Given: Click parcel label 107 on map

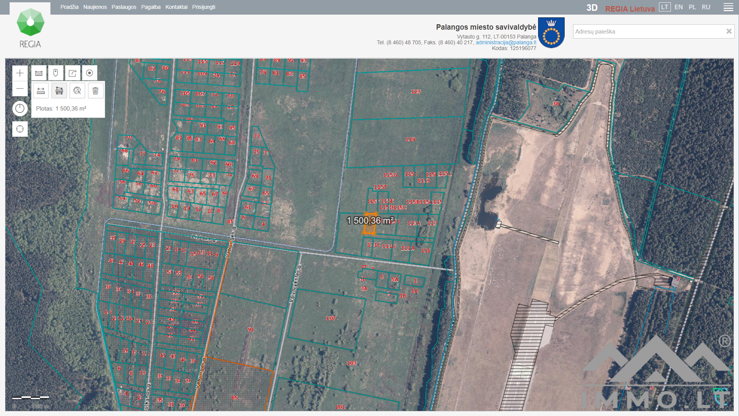Looking at the screenshot, I should [x=331, y=318].
